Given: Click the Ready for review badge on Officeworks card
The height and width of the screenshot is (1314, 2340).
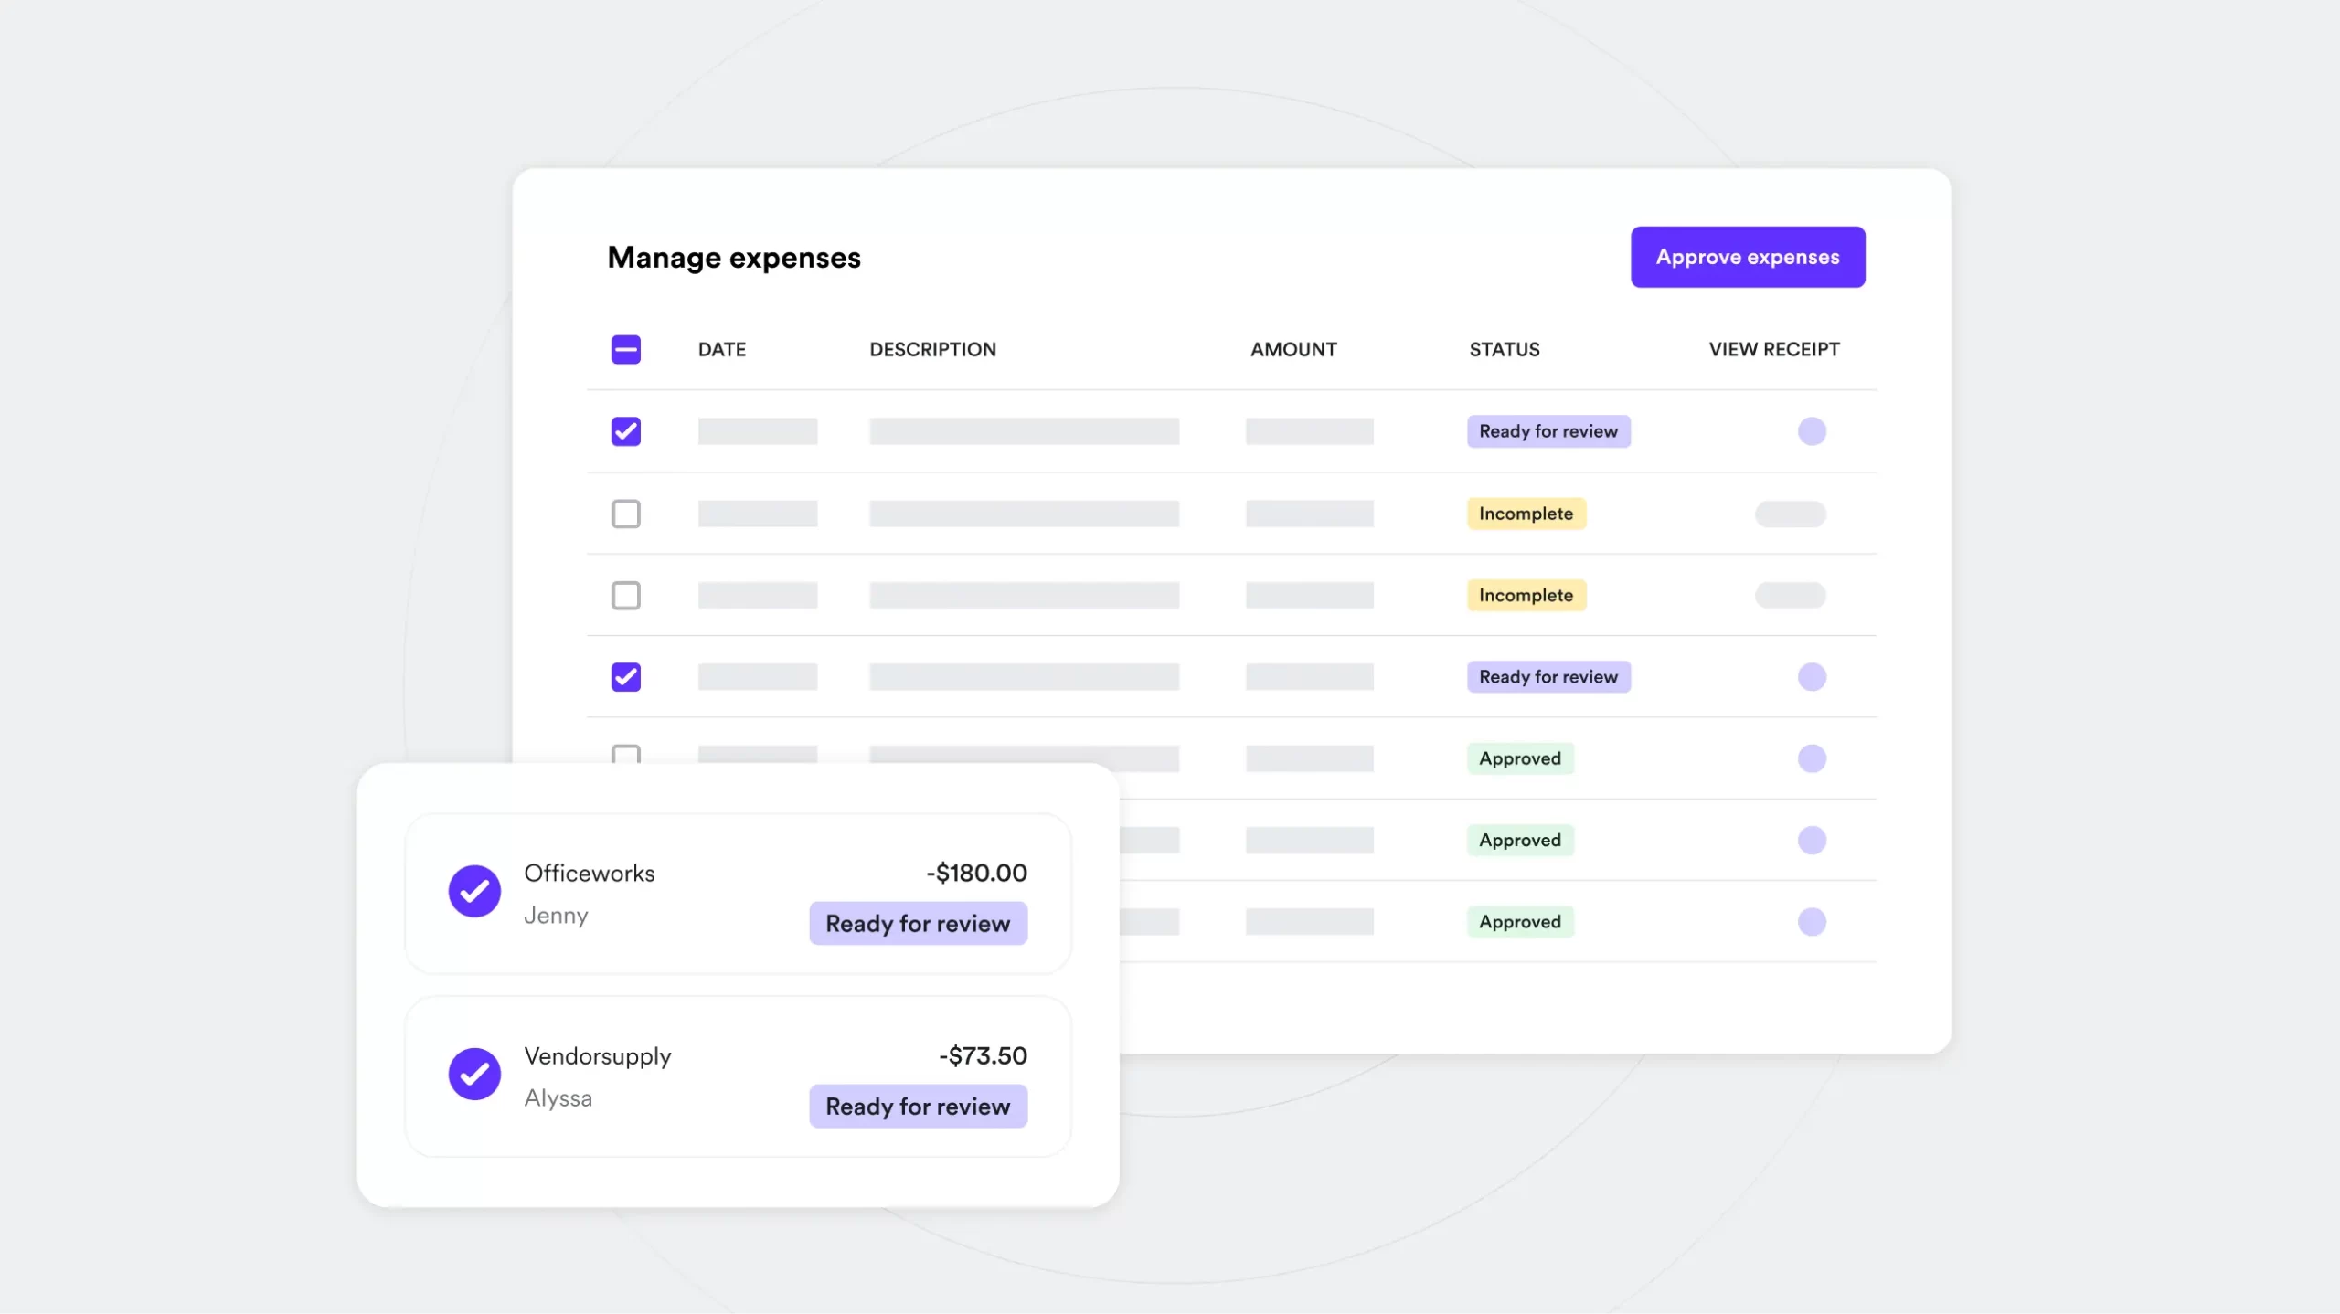Looking at the screenshot, I should click(x=919, y=923).
